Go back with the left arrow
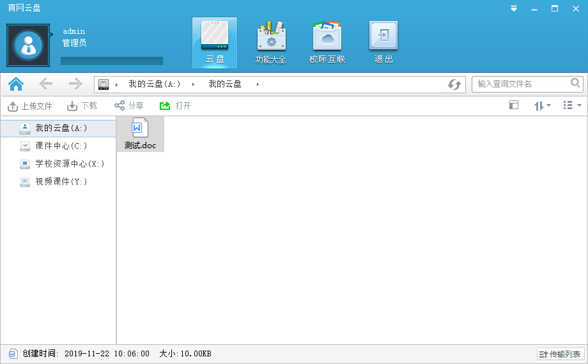Screen dimensions: 588x364 point(46,84)
